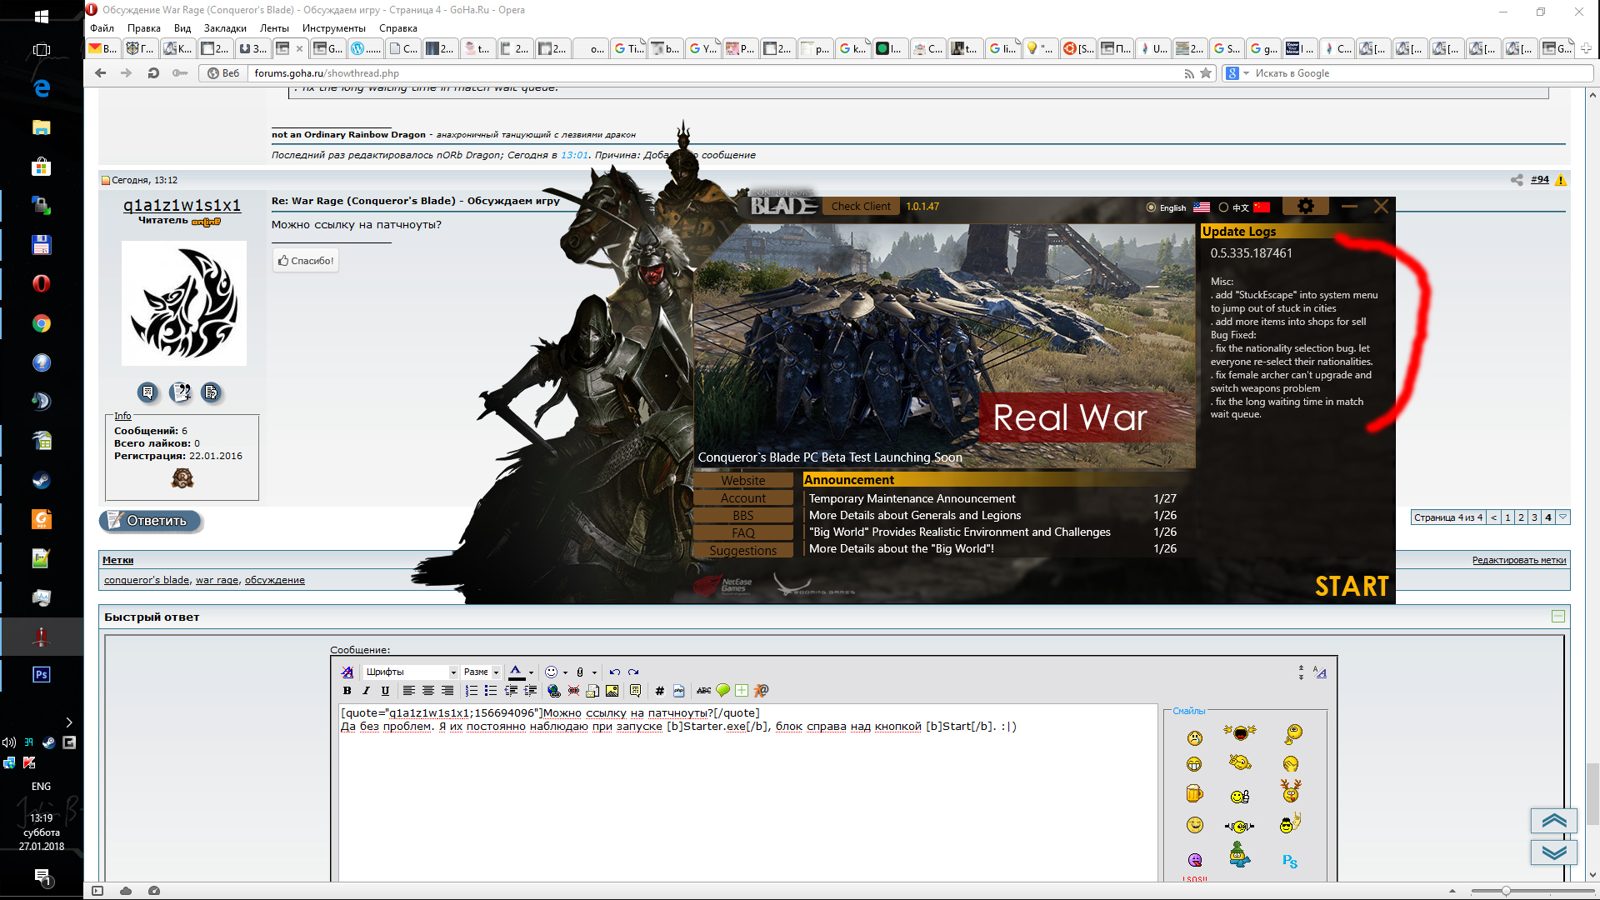Image resolution: width=1600 pixels, height=900 pixels.
Task: Click the Check Client button
Action: (x=861, y=207)
